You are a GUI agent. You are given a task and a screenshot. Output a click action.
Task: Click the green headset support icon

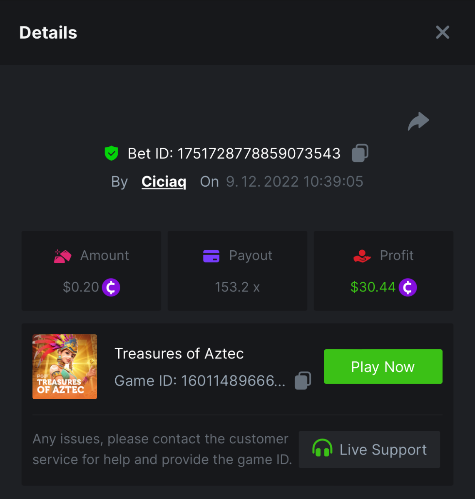point(322,449)
